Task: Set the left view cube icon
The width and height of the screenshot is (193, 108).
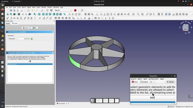Action: point(61,14)
